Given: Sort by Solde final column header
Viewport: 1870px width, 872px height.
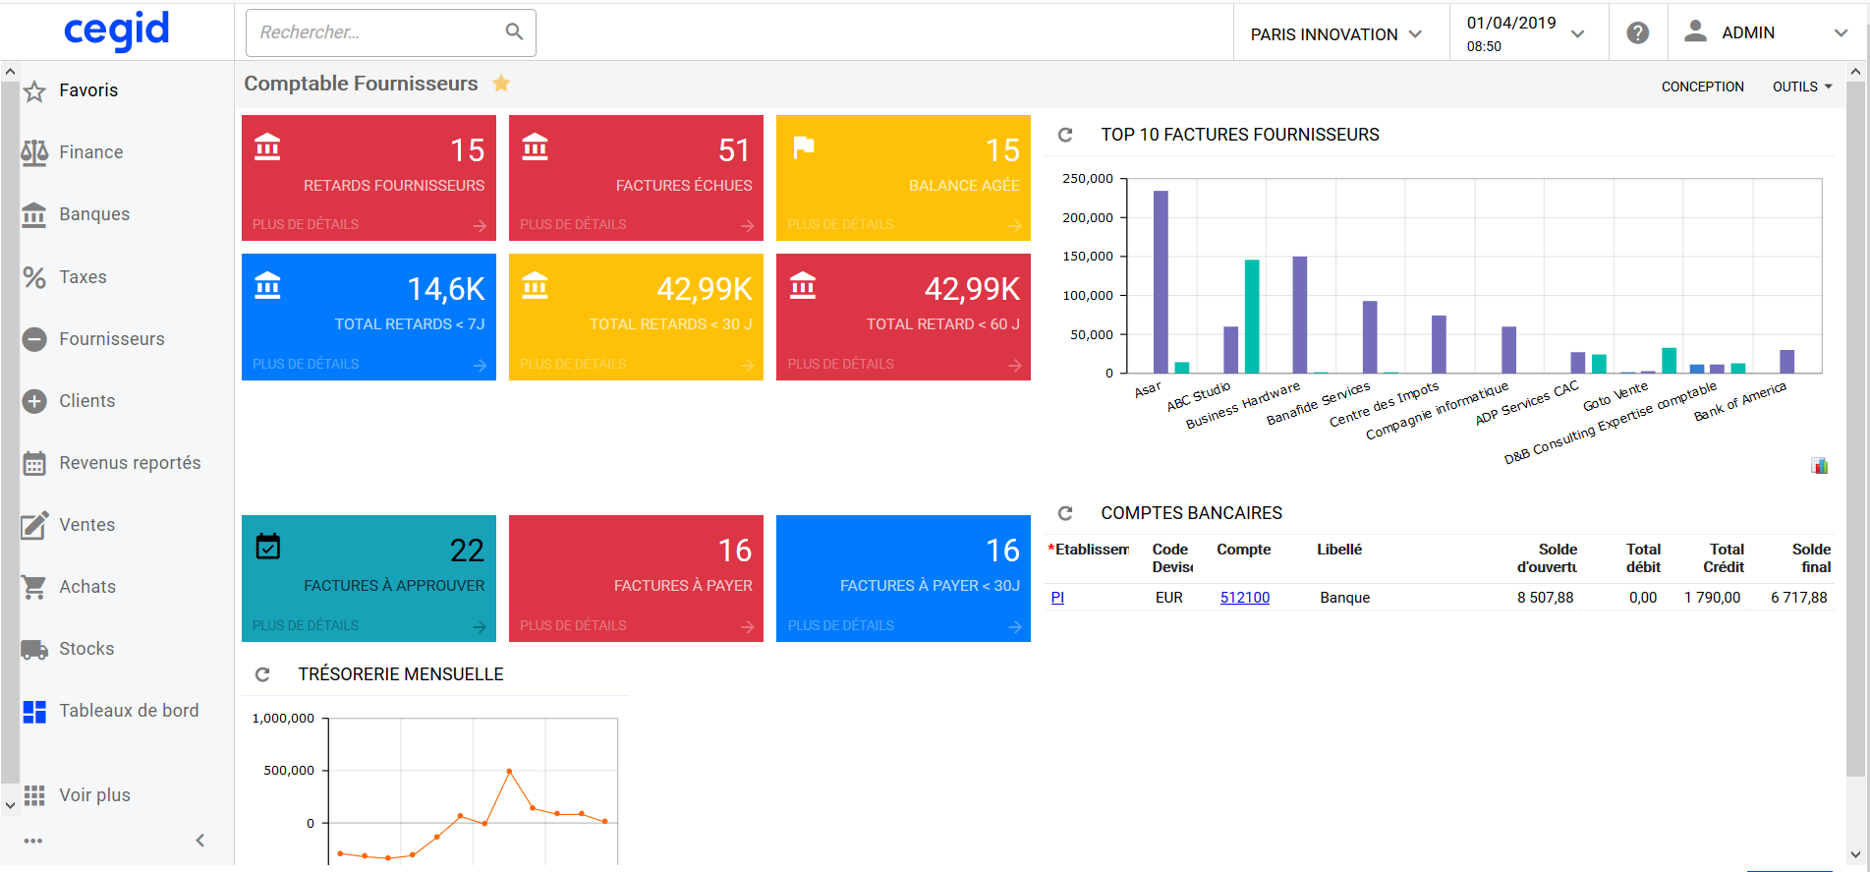Looking at the screenshot, I should click(x=1810, y=558).
